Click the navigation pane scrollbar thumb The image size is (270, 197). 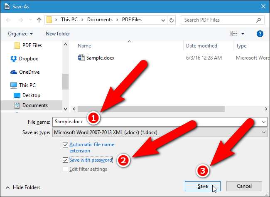pyautogui.click(x=66, y=82)
